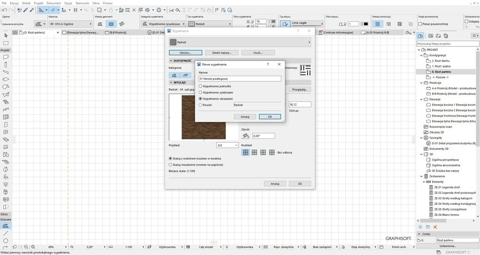Viewport: 480px width, 255px height.
Task: Open the Dokument menu
Action: pyautogui.click(x=54, y=3)
